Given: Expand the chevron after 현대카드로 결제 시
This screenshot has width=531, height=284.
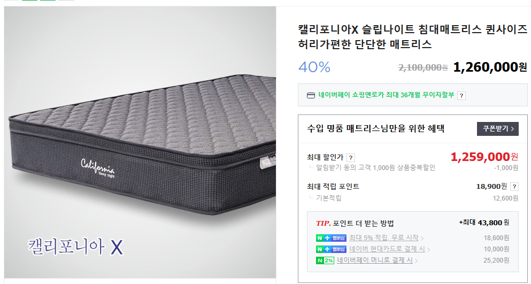Looking at the screenshot, I should (428, 250).
